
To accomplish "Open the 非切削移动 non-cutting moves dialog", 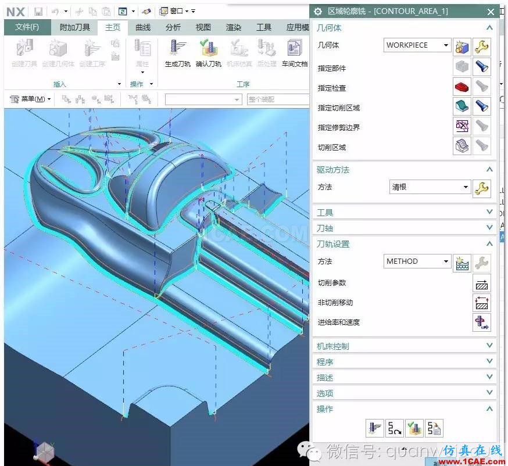I will point(482,303).
